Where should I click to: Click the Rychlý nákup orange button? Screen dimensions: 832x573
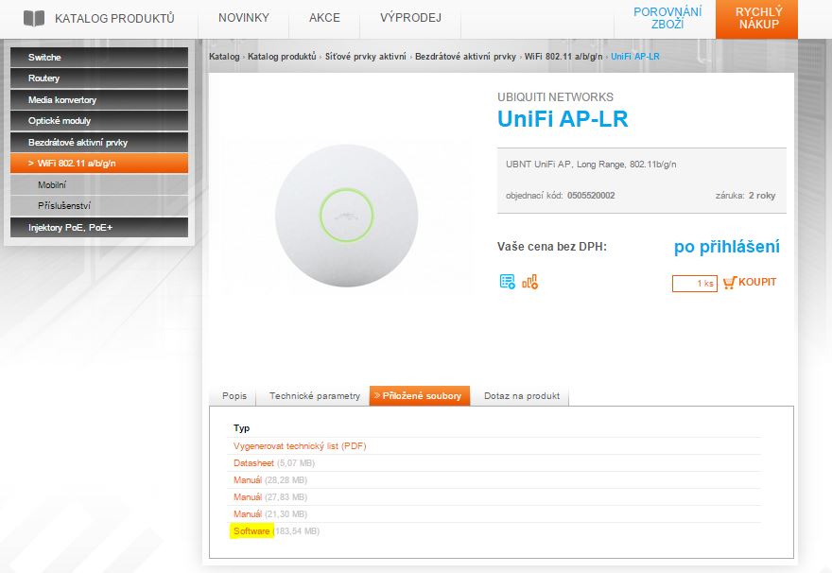coord(756,19)
